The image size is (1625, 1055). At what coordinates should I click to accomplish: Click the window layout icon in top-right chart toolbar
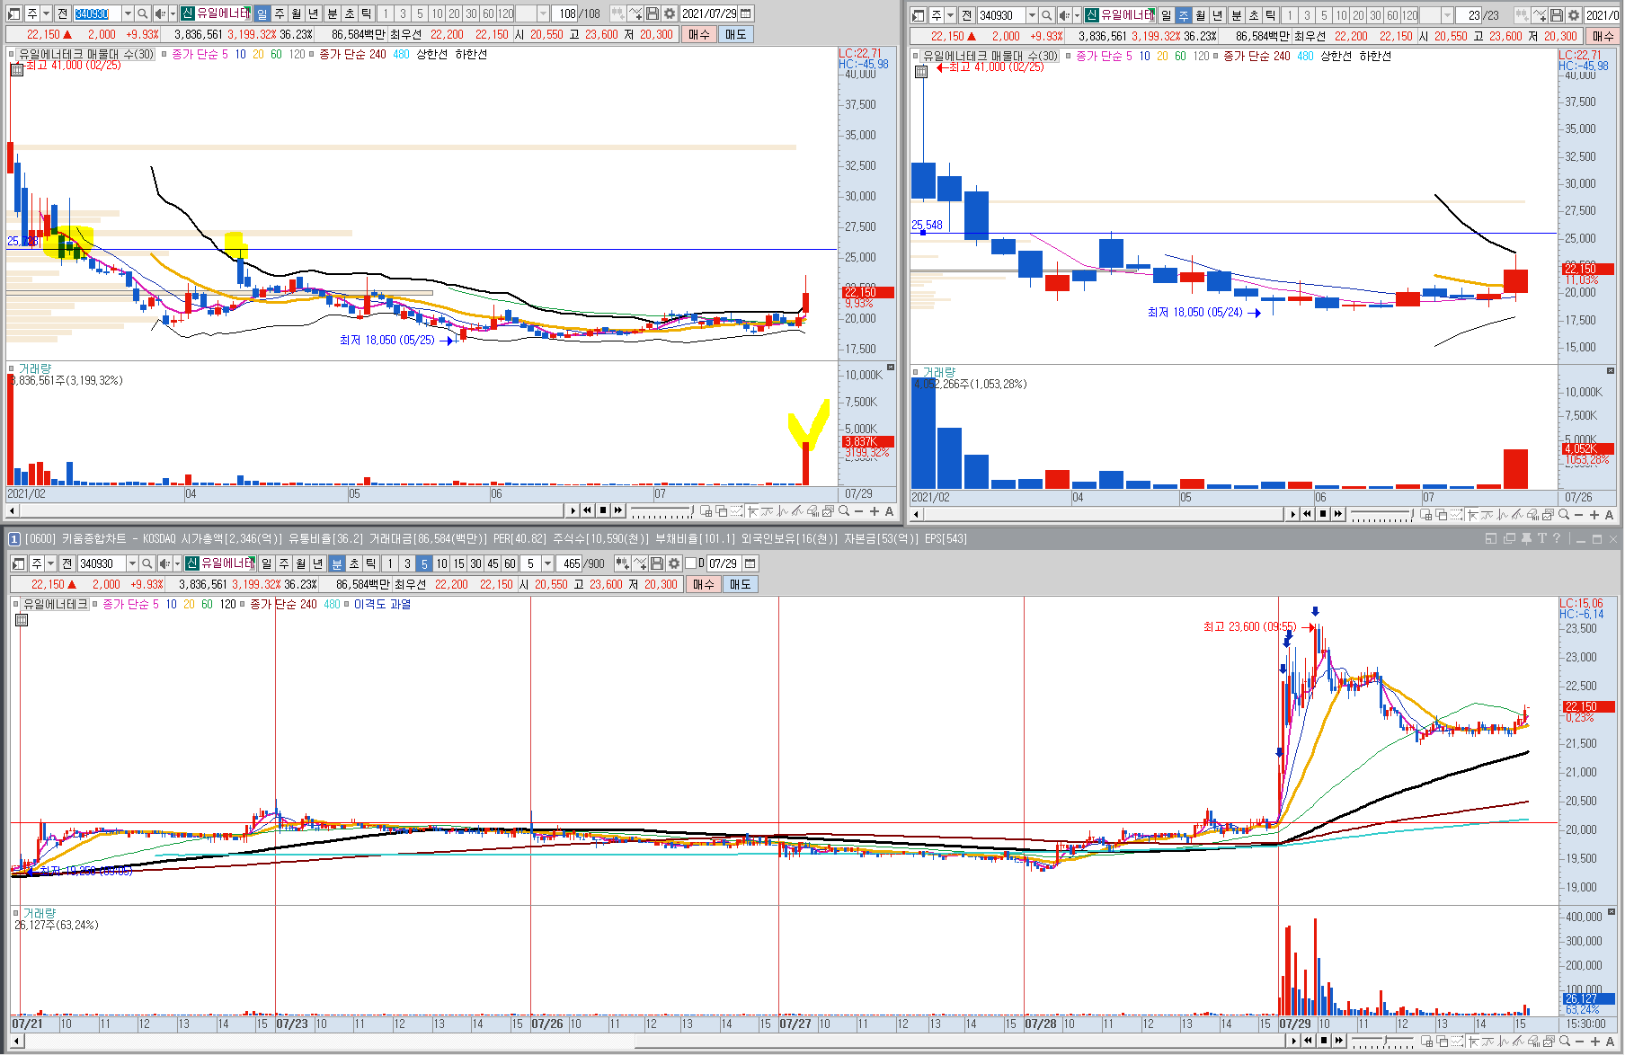[918, 15]
